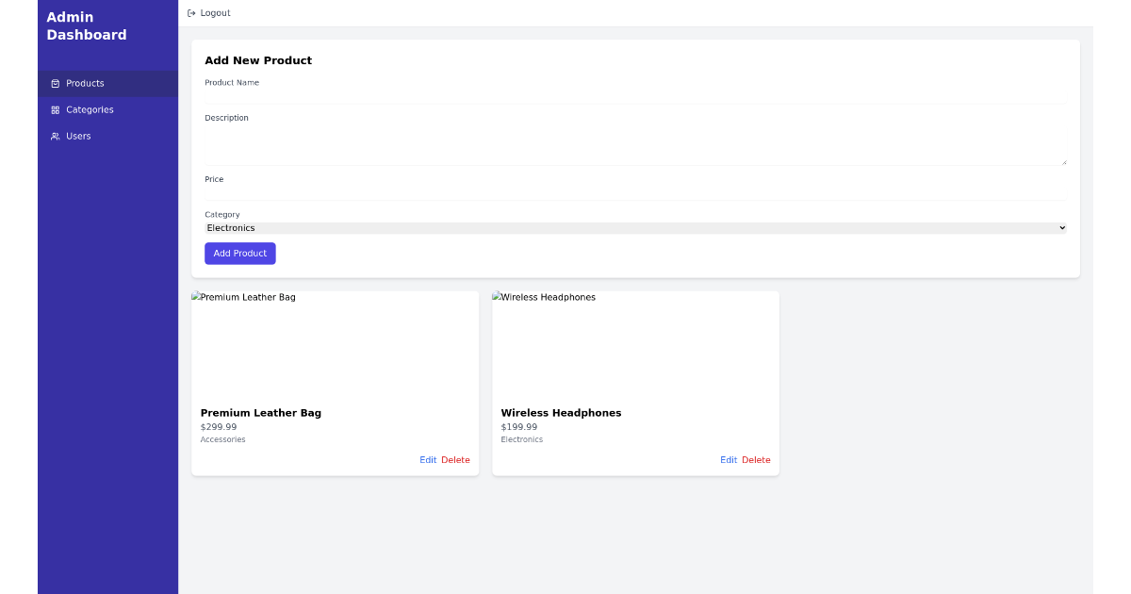Viewport: 1131px width, 594px height.
Task: Click inside the Product Name input field
Action: (633, 94)
